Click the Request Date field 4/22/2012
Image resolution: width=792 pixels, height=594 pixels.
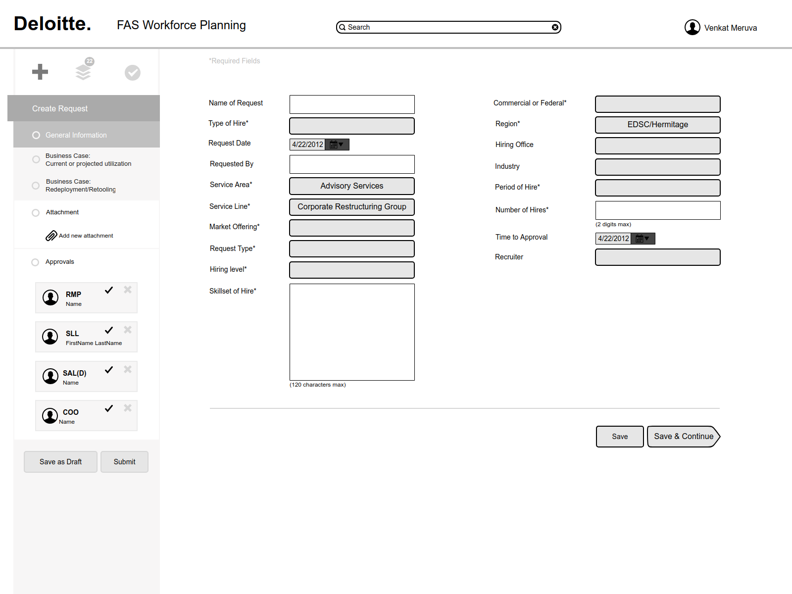pyautogui.click(x=307, y=145)
